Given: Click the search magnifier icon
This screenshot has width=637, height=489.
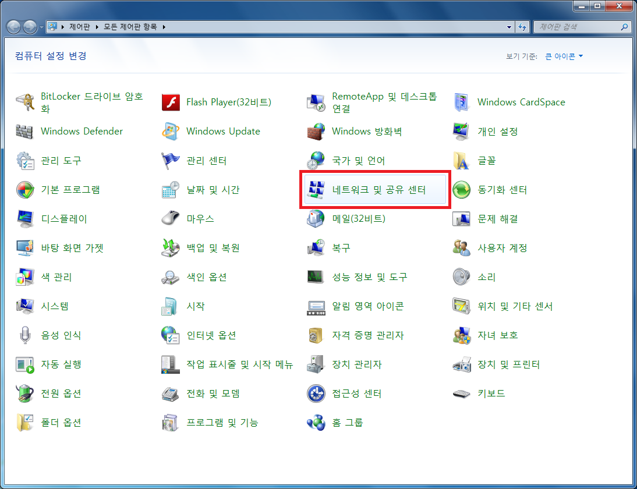Looking at the screenshot, I should click(624, 27).
